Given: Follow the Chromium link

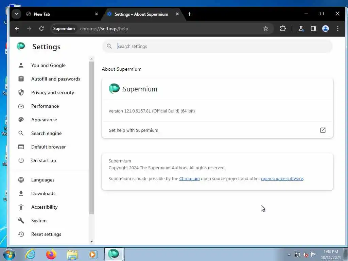Looking at the screenshot, I should [x=189, y=179].
